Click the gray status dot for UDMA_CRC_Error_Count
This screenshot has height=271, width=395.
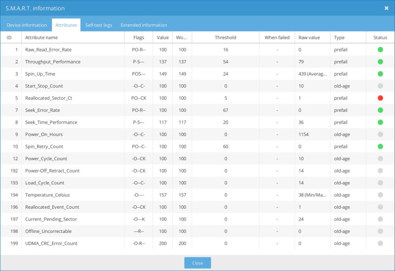click(x=380, y=243)
